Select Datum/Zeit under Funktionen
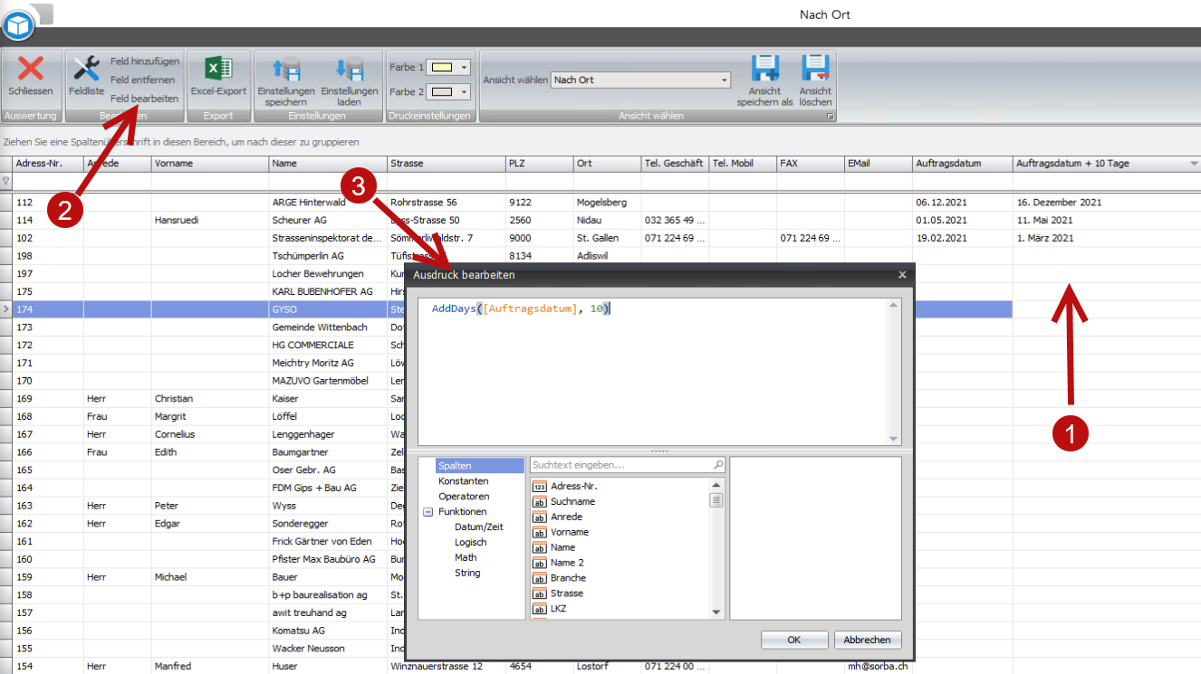The image size is (1201, 674). [478, 527]
